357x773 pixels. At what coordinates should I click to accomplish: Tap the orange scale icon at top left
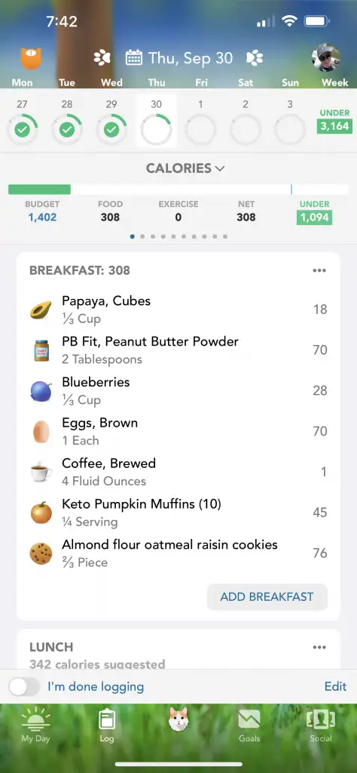point(31,57)
